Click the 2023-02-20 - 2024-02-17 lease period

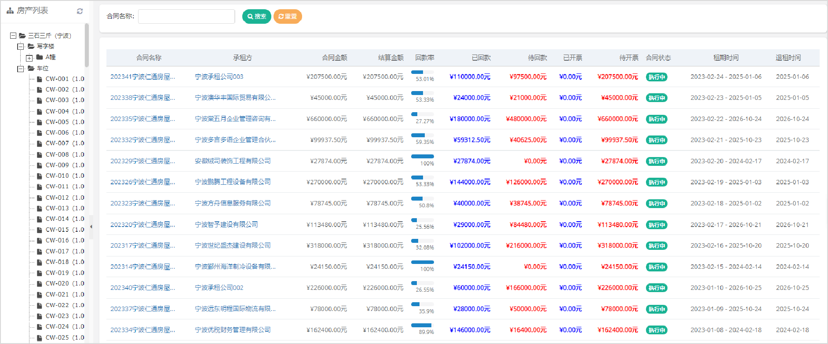click(726, 161)
